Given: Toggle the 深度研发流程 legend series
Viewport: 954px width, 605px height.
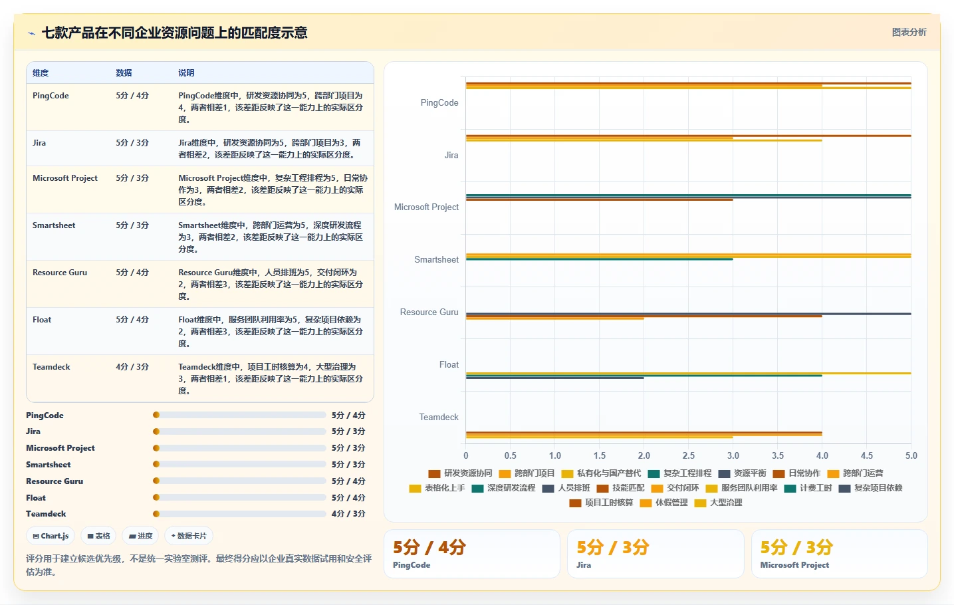Looking at the screenshot, I should [503, 488].
